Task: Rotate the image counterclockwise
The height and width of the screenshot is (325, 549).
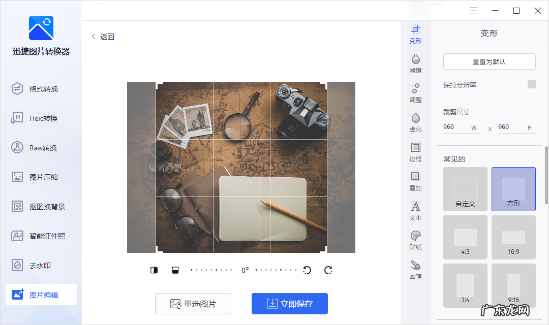Action: coord(307,270)
